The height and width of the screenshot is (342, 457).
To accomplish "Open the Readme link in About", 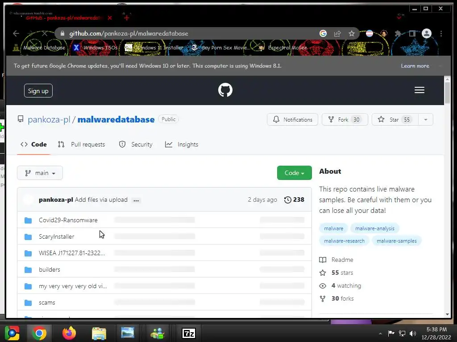I will (x=337, y=260).
